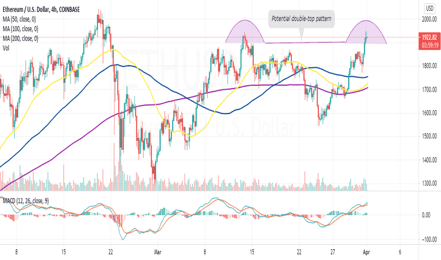Click the Apr date axis label
441x260 pixels.
pos(366,252)
